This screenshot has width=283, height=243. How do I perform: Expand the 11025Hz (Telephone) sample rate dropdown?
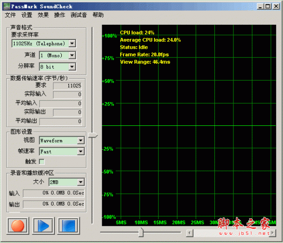[72, 43]
